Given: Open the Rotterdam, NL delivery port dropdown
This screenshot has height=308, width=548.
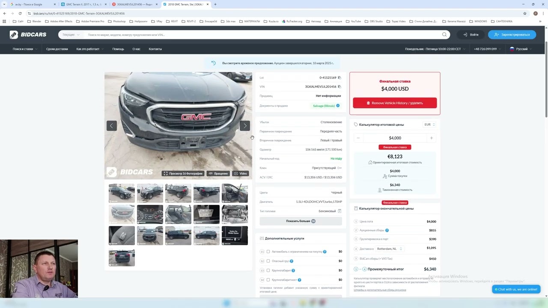Looking at the screenshot, I should [x=389, y=249].
